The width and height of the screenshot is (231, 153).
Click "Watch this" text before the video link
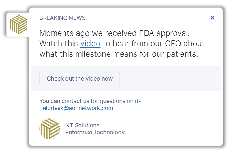click(x=59, y=44)
